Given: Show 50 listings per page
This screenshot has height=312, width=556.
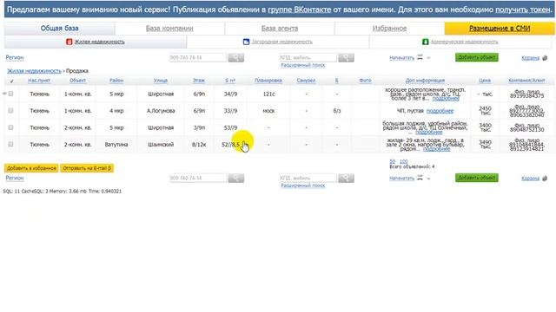Looking at the screenshot, I should [393, 162].
